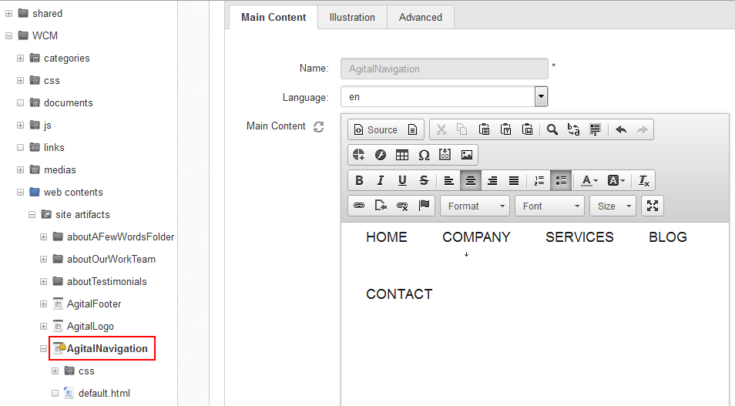The image size is (735, 406).
Task: Toggle bold formatting
Action: pos(359,180)
